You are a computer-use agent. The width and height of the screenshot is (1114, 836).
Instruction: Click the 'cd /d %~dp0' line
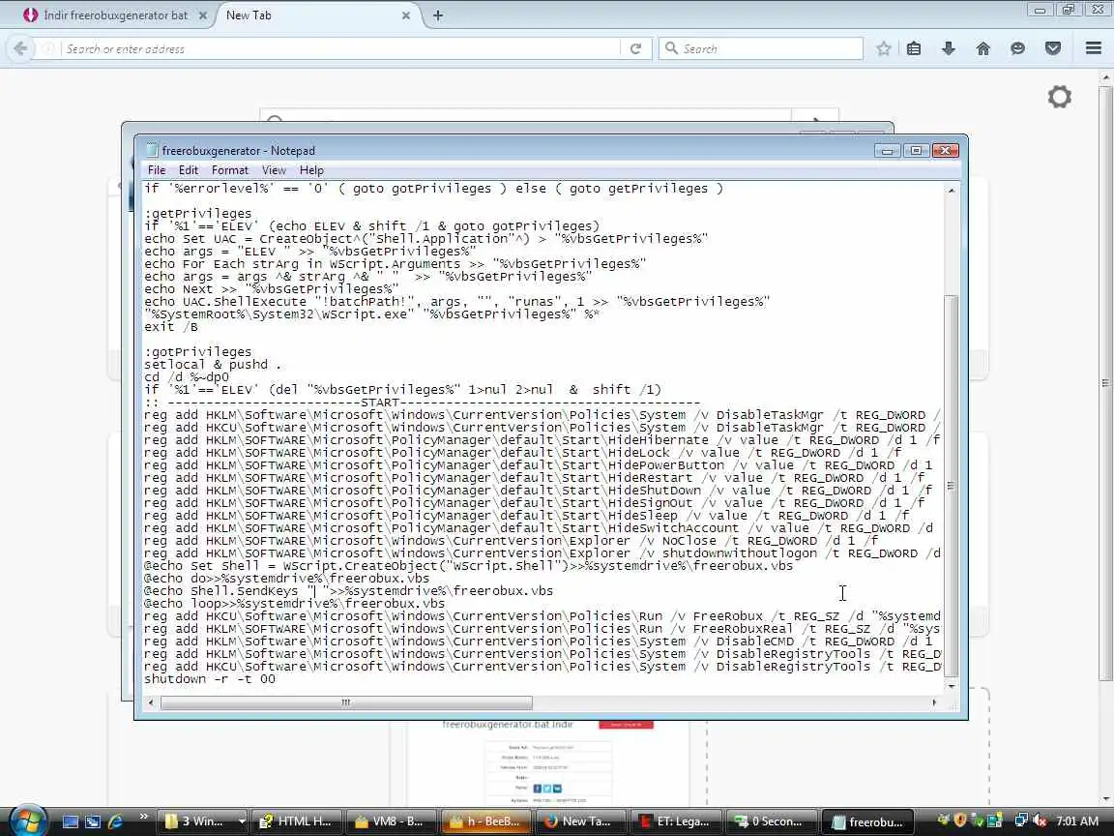[186, 377]
